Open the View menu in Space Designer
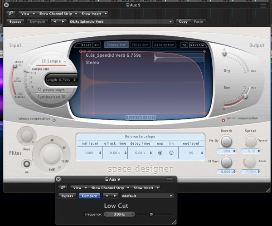 (x=27, y=14)
